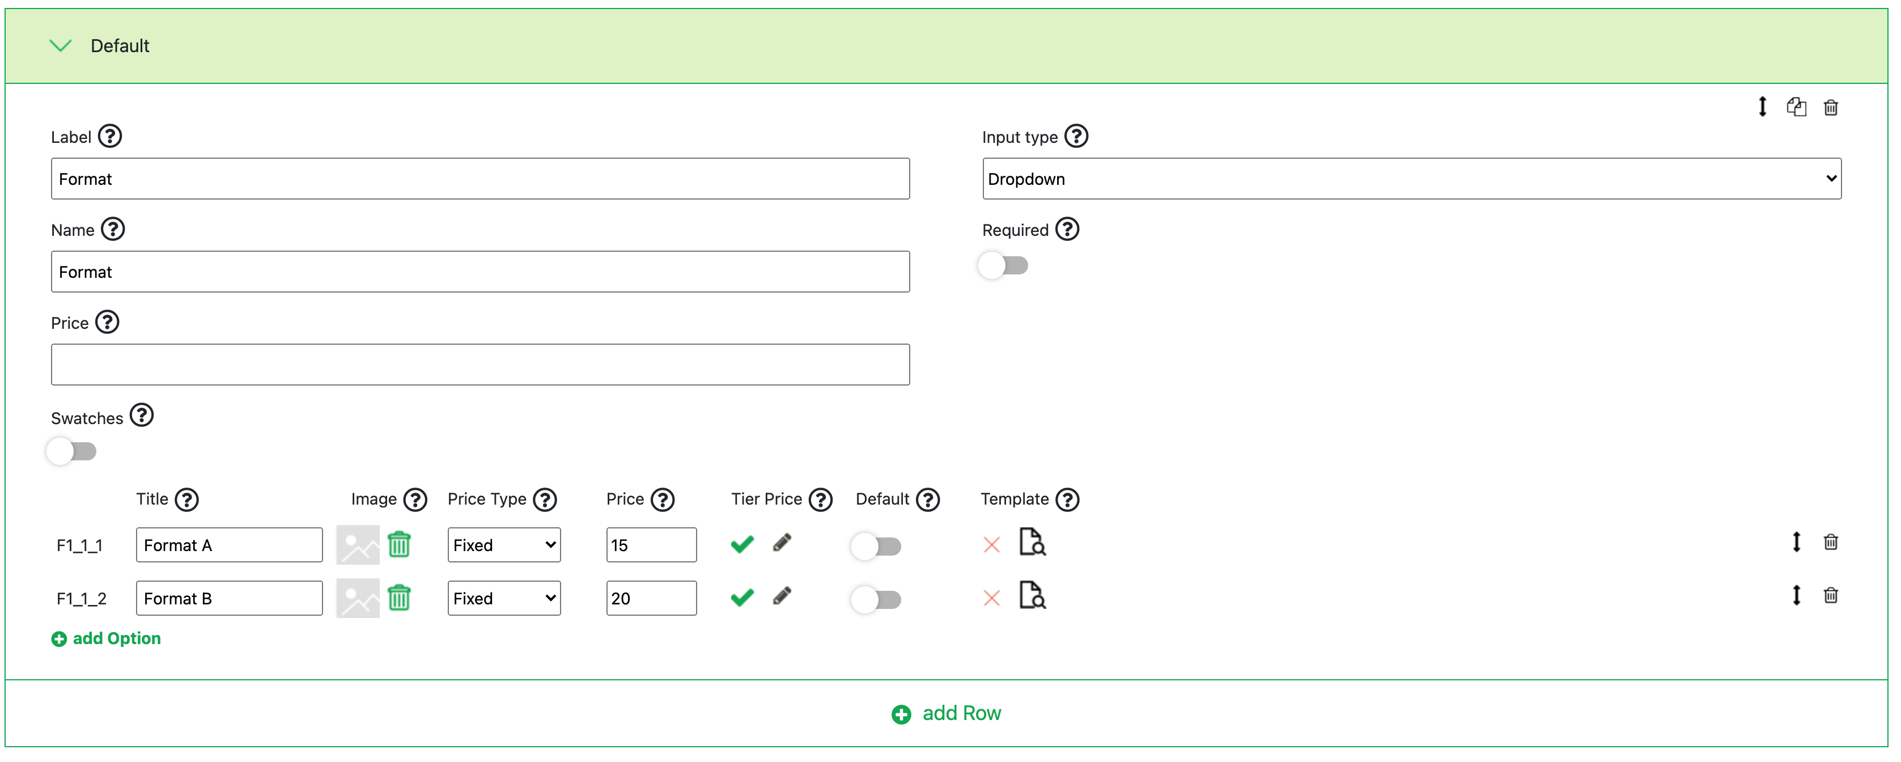Click the Format B title text field
1901x762 pixels.
pyautogui.click(x=229, y=598)
